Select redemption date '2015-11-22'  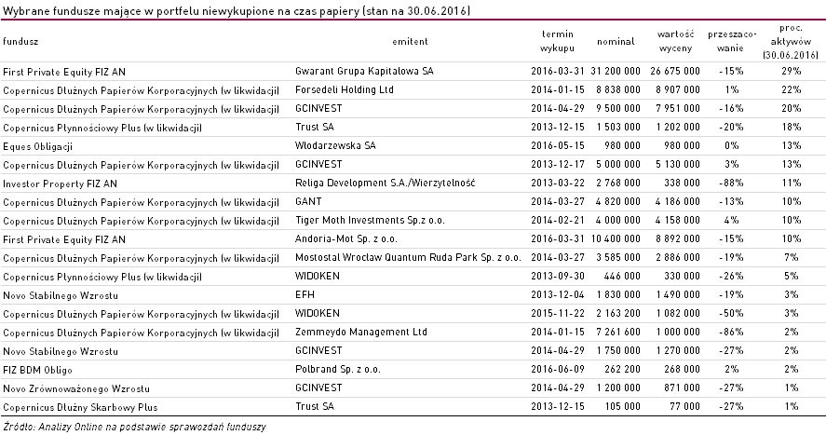(558, 313)
